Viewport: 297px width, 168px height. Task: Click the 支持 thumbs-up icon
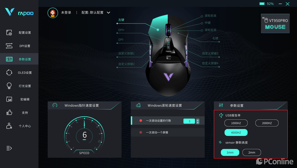point(9,112)
